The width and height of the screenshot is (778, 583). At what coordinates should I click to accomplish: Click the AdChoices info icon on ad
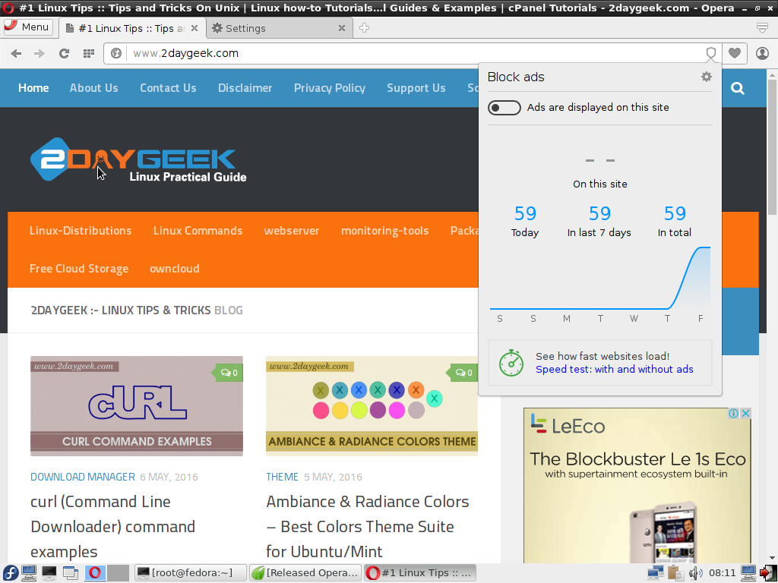click(733, 414)
